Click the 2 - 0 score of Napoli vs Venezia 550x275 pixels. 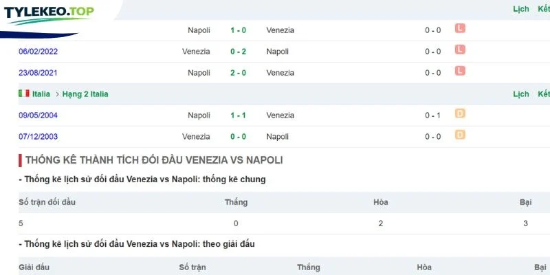[238, 73]
